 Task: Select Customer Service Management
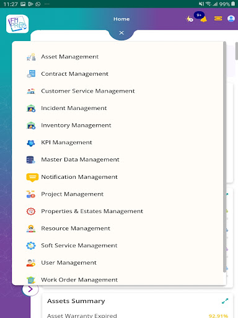[x=88, y=91]
